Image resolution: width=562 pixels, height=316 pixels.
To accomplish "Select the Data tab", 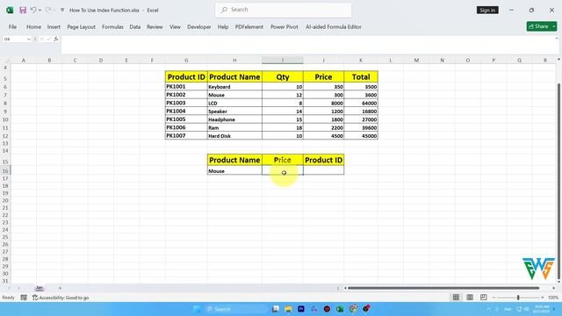I will tap(135, 27).
